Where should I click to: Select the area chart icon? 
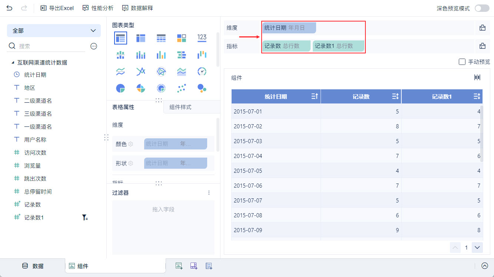pos(182,72)
